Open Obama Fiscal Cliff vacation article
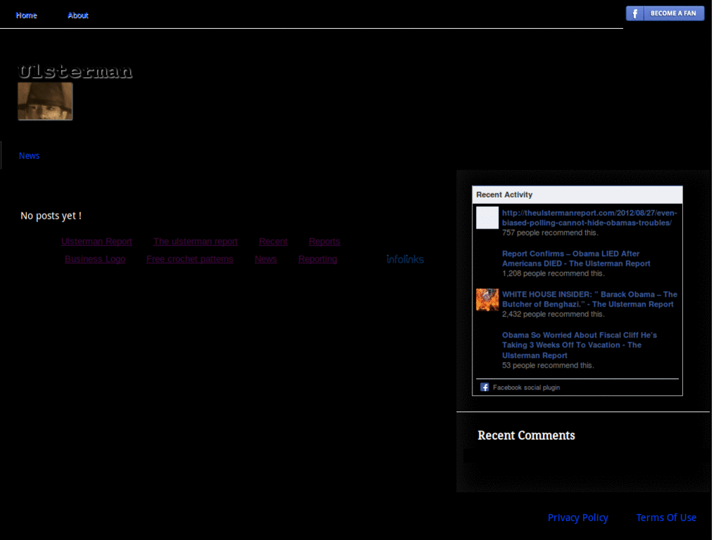 (x=579, y=345)
